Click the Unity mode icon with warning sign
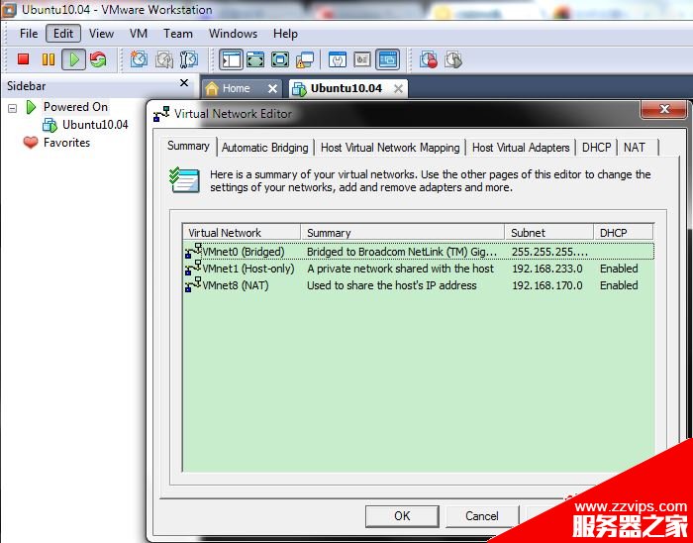Screen dimensions: 693x543 point(305,59)
